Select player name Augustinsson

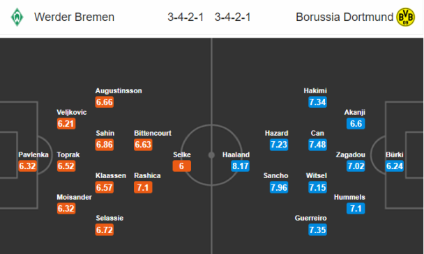tap(119, 90)
